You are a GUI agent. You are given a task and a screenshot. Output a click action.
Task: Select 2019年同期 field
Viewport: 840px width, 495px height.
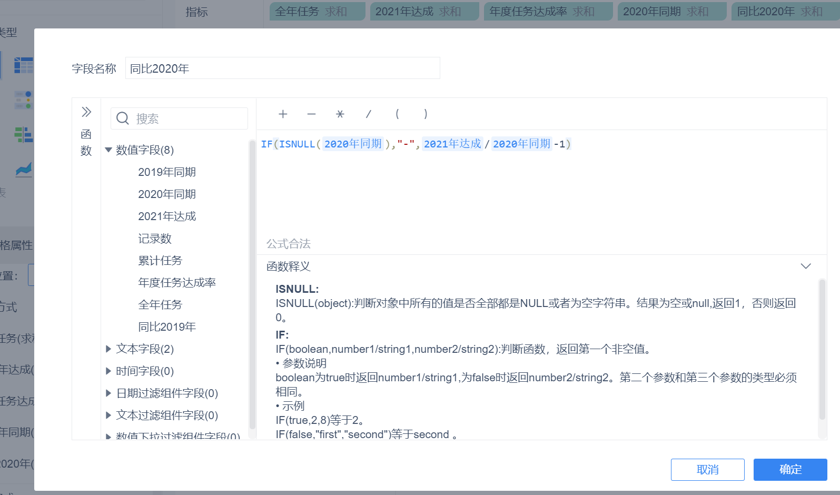point(167,172)
